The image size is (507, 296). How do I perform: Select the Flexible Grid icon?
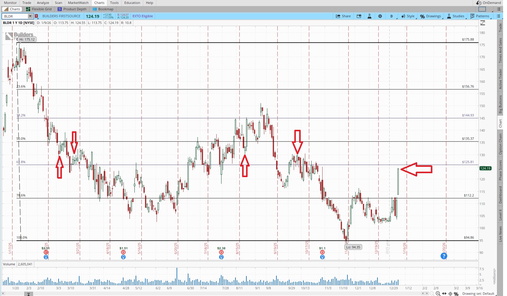coord(39,9)
